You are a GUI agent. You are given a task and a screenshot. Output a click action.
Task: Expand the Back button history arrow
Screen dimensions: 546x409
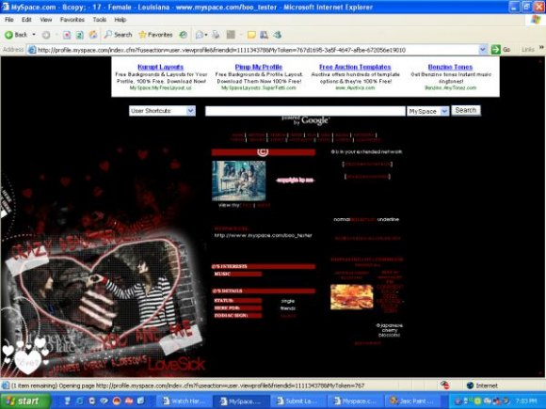(34, 35)
